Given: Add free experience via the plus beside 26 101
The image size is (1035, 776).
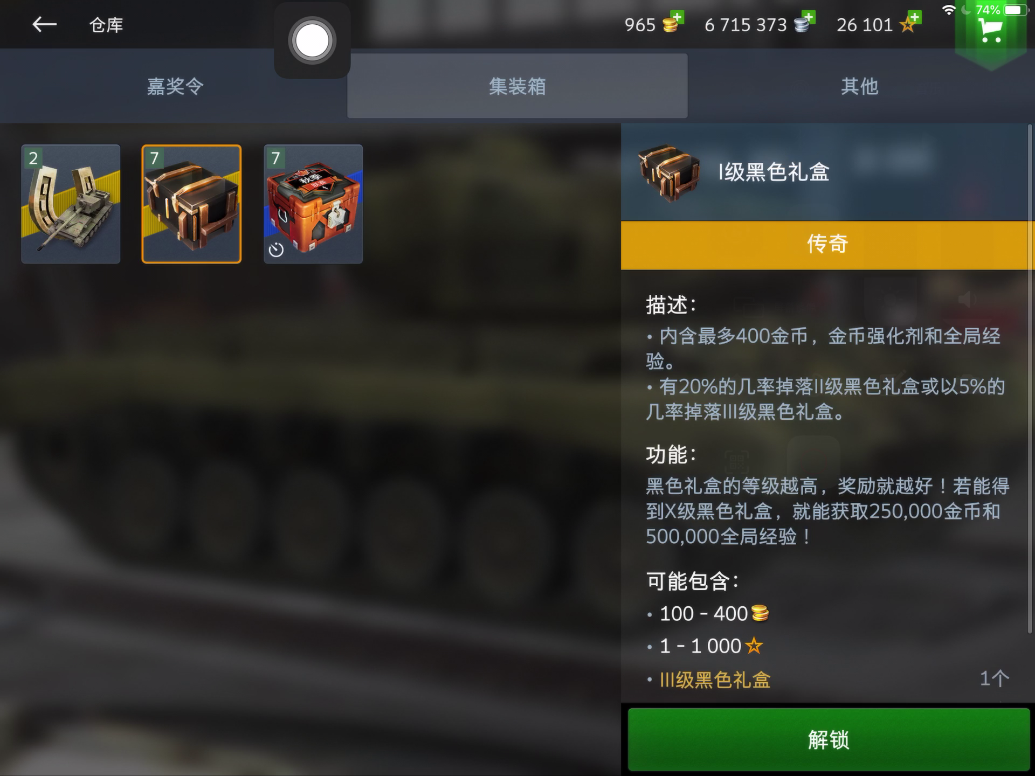Looking at the screenshot, I should pos(914,17).
